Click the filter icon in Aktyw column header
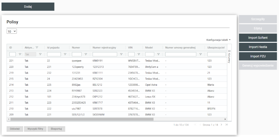279x137 pixels. click(x=37, y=48)
